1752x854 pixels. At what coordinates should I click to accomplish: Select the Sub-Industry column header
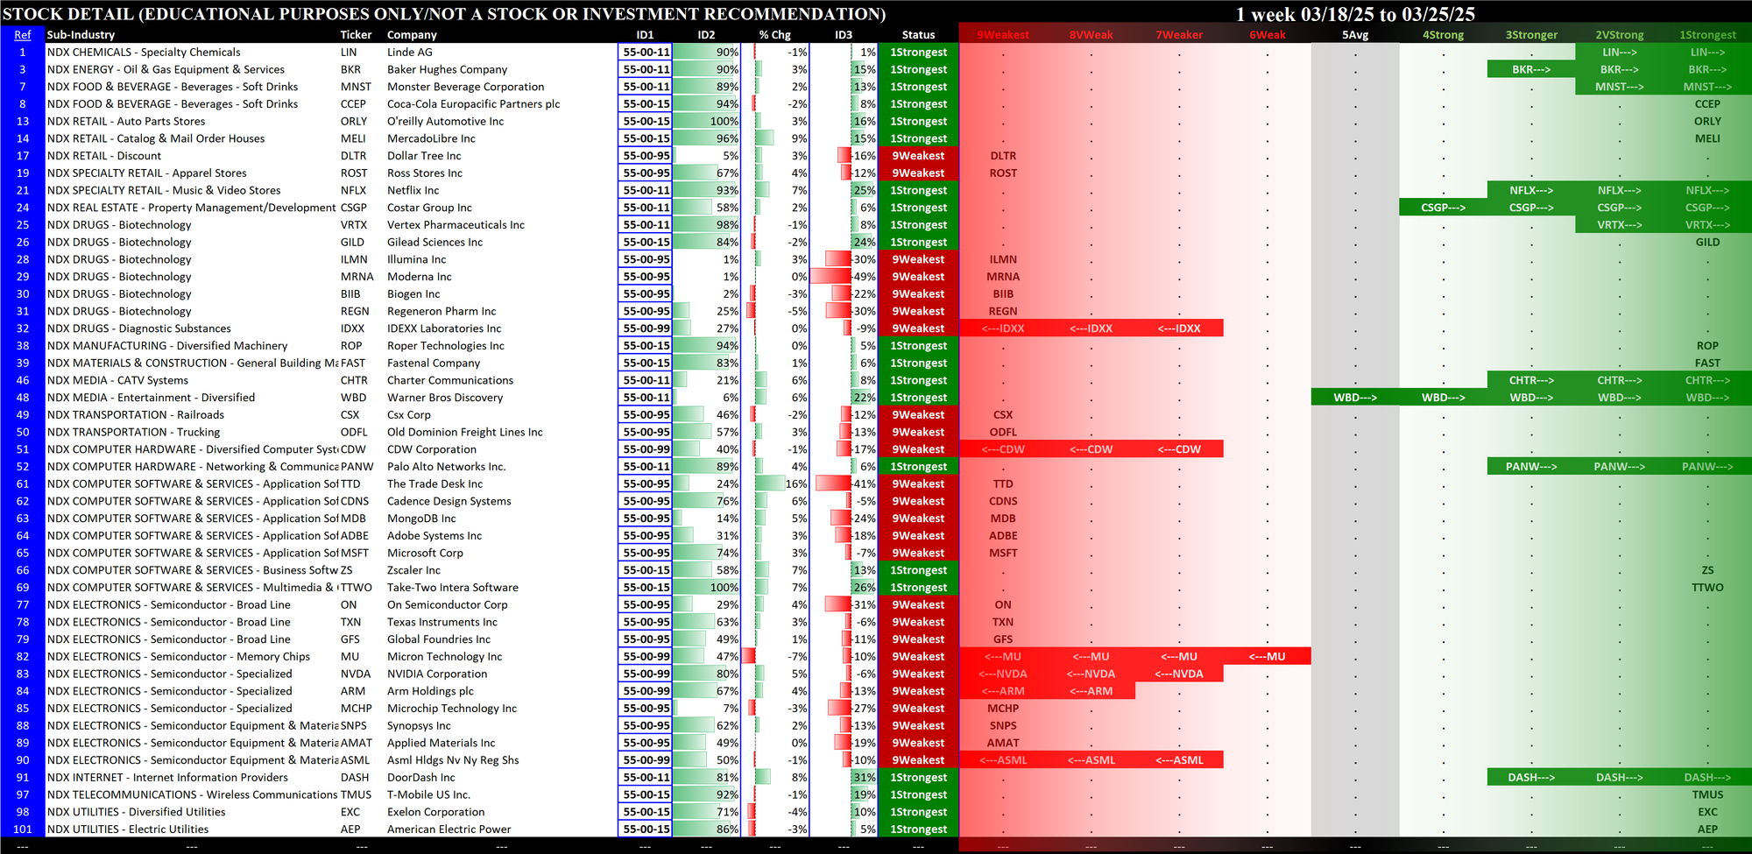(x=81, y=35)
